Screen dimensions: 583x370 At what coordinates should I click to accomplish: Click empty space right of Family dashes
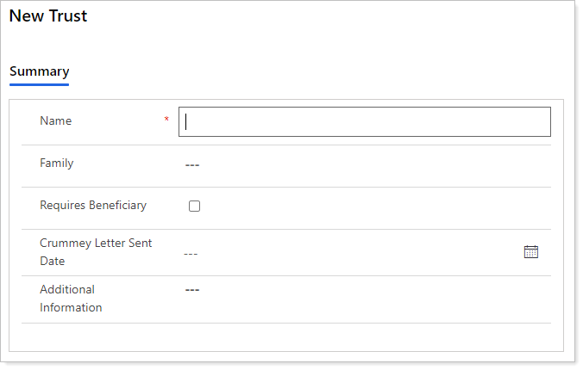[371, 164]
